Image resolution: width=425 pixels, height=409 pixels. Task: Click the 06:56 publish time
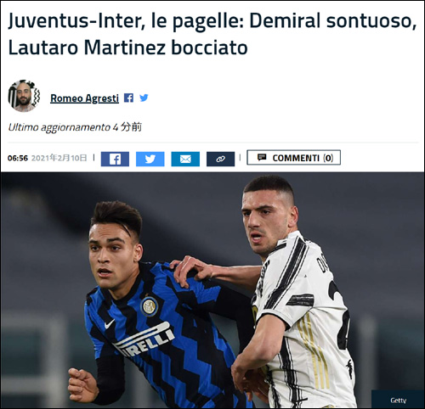(x=18, y=158)
